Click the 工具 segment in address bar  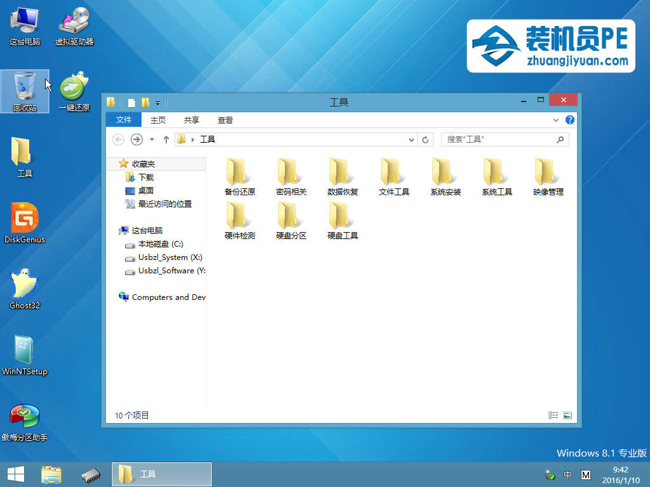(x=208, y=140)
